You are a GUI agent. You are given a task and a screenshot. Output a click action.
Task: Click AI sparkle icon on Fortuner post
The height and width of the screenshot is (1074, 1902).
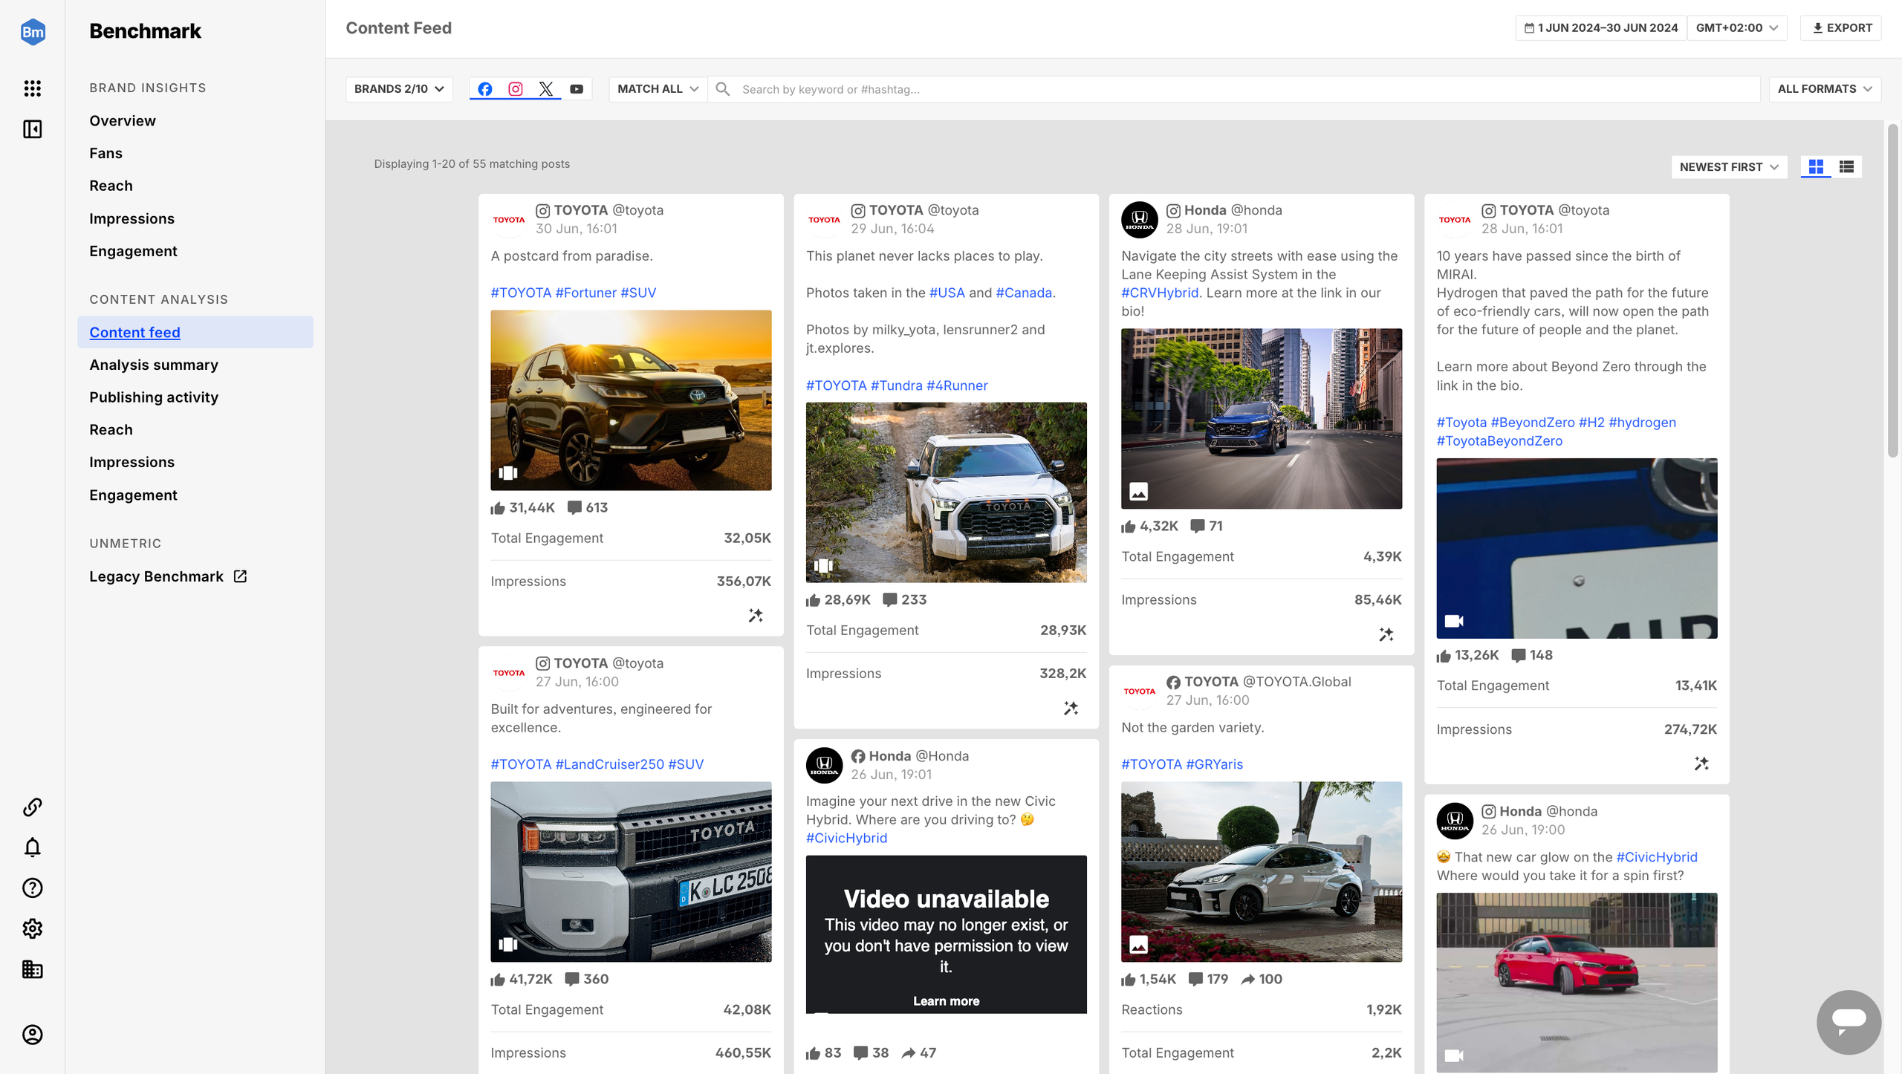(x=756, y=616)
